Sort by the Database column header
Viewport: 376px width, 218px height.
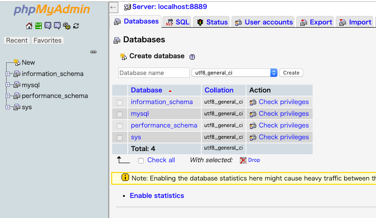pyautogui.click(x=146, y=90)
